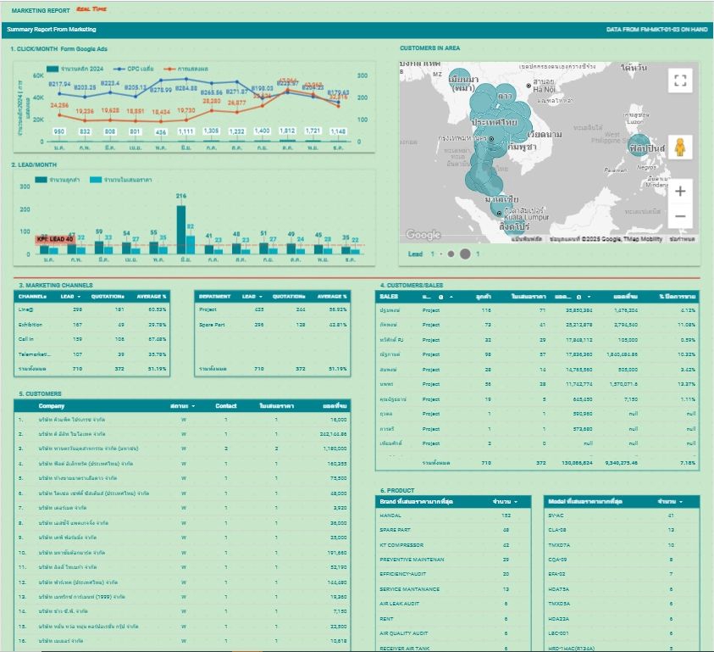Click the Google logo on the map
The width and height of the screenshot is (714, 652).
click(x=423, y=235)
